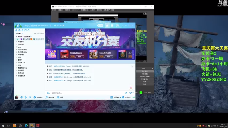Expand the 魔兽争霸rpg channel node
The image size is (228, 128).
17,68
